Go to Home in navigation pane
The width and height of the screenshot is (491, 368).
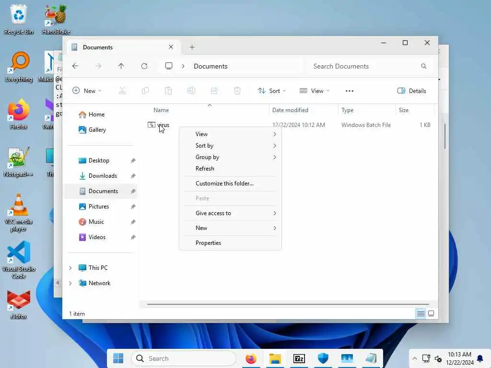(92, 115)
